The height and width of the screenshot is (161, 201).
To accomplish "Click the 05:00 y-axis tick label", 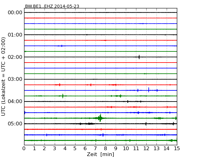I will point(15,124).
